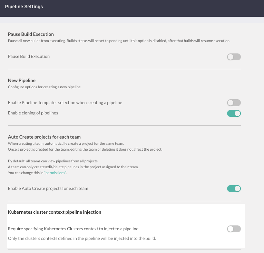The image size is (264, 253).
Task: Click the "Pause all new builds" description text
Action: [x=119, y=41]
